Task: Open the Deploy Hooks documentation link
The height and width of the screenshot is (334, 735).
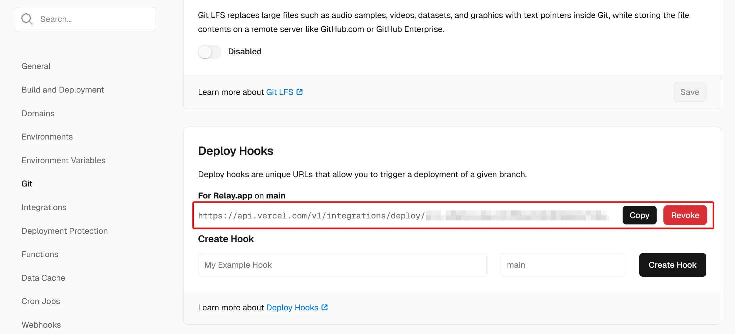Action: pyautogui.click(x=292, y=308)
